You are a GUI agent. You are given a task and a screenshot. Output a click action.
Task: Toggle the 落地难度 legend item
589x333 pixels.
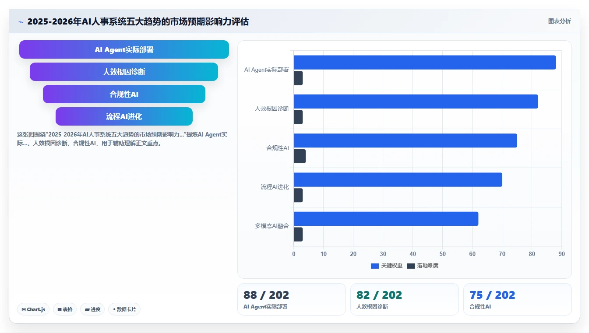tap(423, 266)
